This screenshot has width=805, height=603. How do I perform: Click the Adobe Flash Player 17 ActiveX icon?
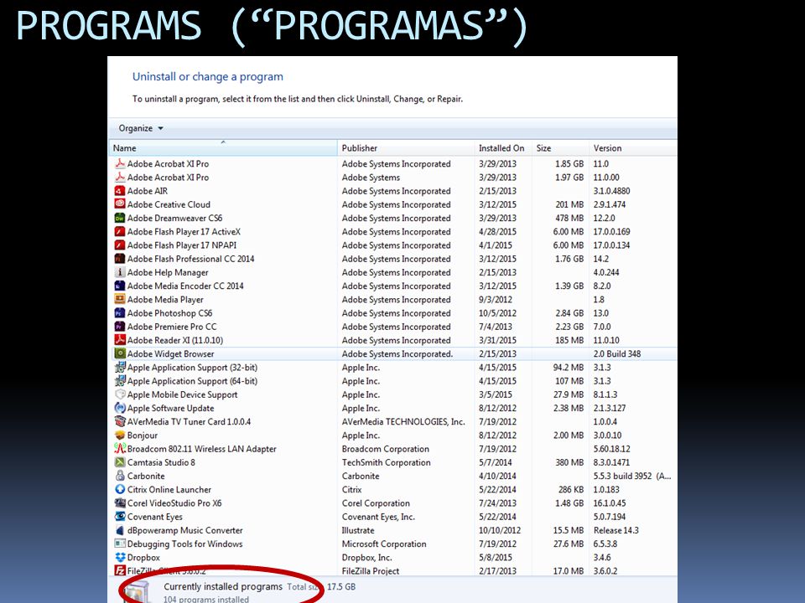coord(120,231)
